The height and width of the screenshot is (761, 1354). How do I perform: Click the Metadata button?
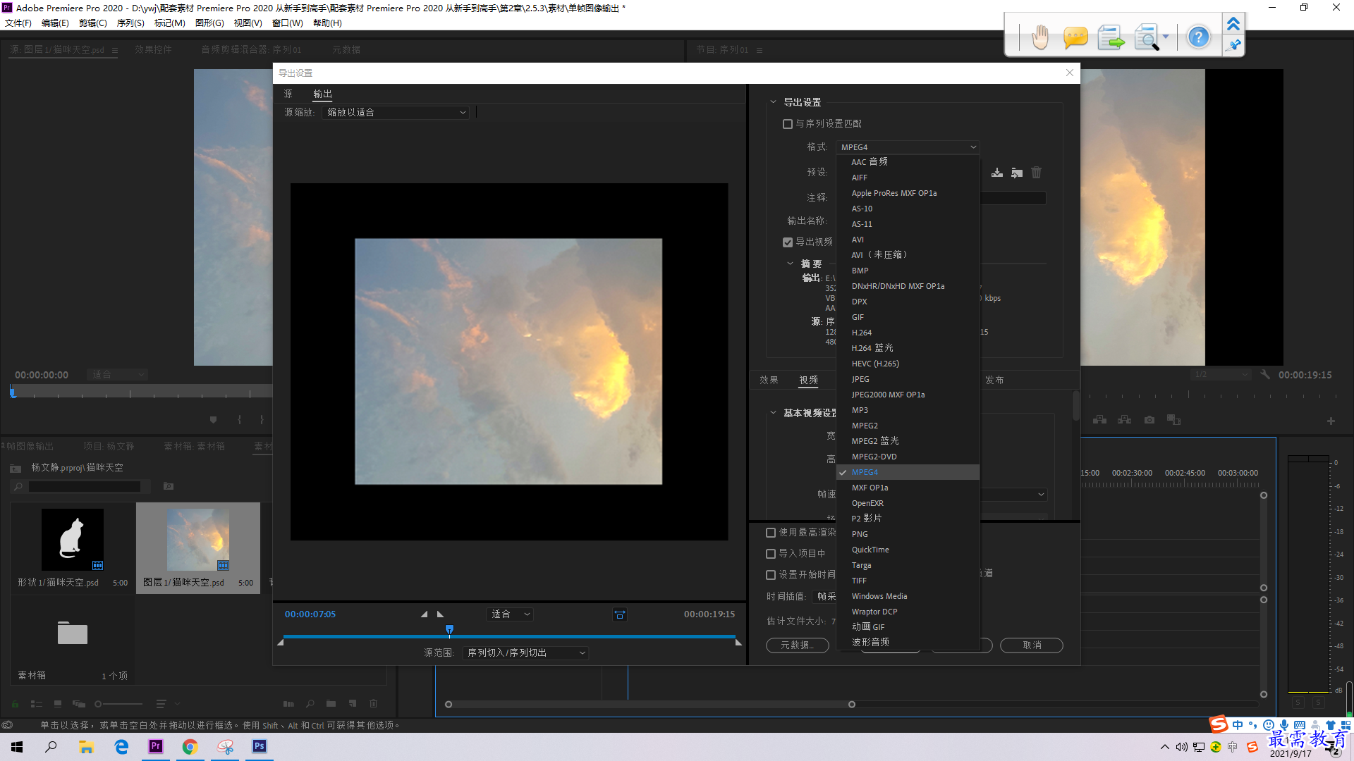(798, 645)
